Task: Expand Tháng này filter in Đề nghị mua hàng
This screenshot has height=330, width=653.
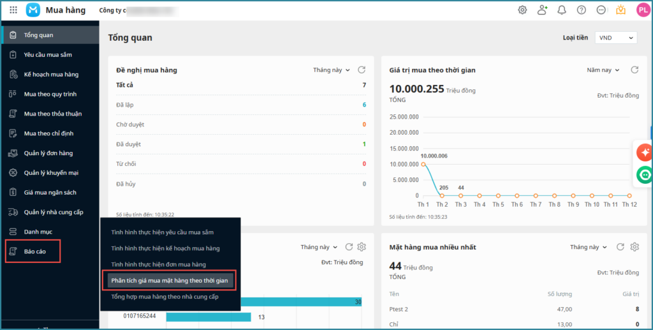Action: coord(332,70)
